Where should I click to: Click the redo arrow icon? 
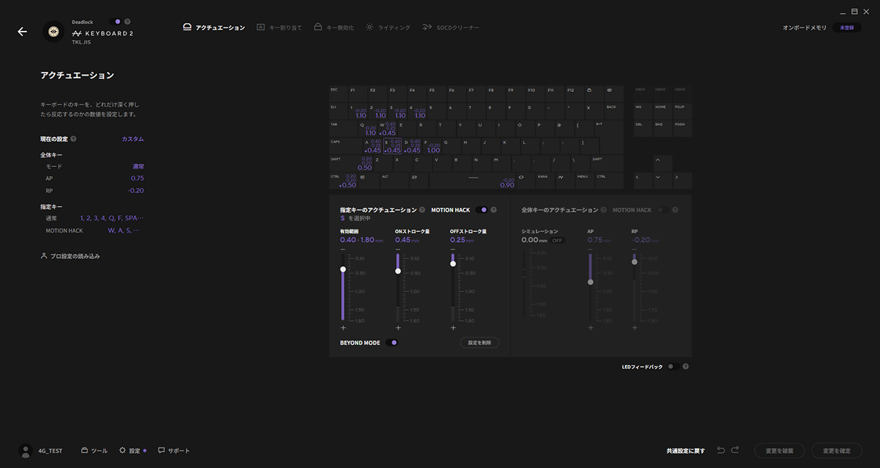point(735,450)
